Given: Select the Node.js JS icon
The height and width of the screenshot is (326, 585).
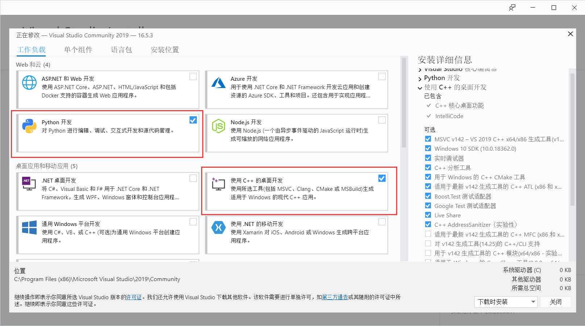Looking at the screenshot, I should point(219,126).
